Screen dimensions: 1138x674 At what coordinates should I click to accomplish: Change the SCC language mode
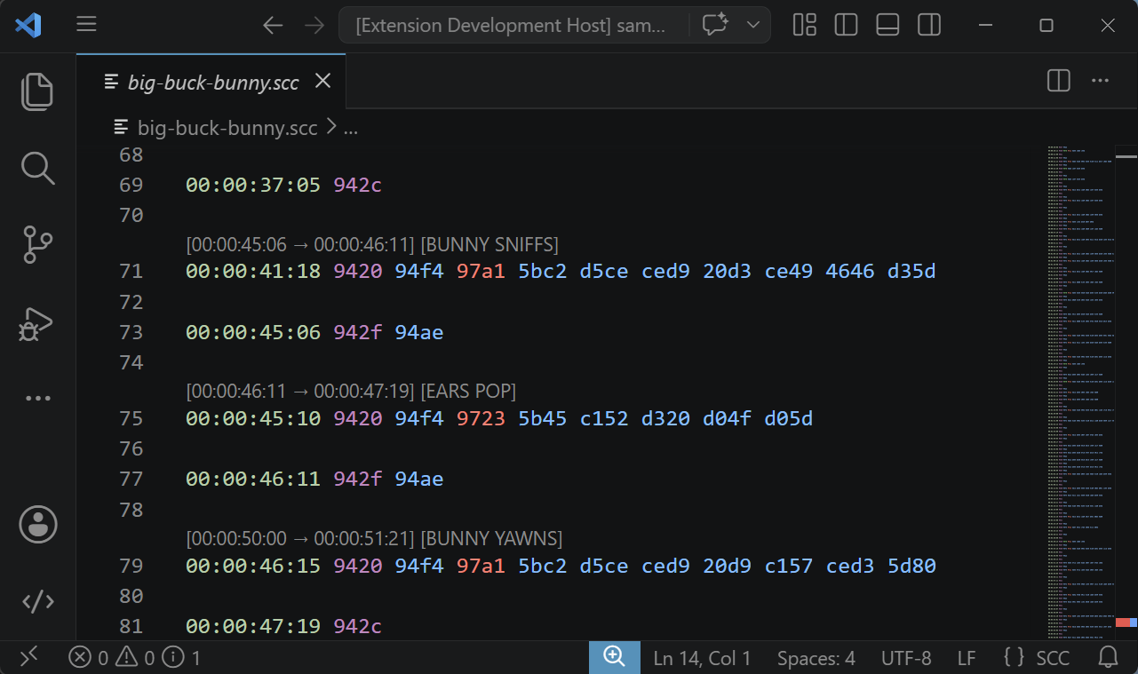[x=1053, y=658]
